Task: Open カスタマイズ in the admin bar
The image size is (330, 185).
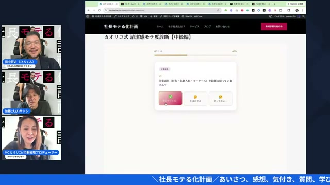Action: (x=122, y=16)
